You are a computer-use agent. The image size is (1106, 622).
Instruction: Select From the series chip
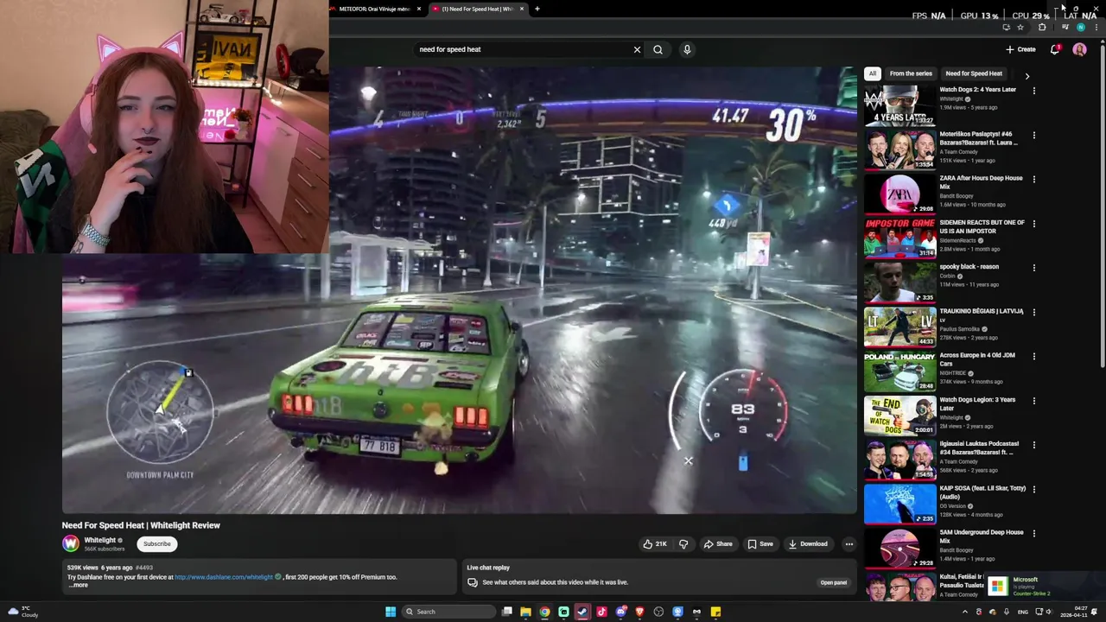[911, 73]
